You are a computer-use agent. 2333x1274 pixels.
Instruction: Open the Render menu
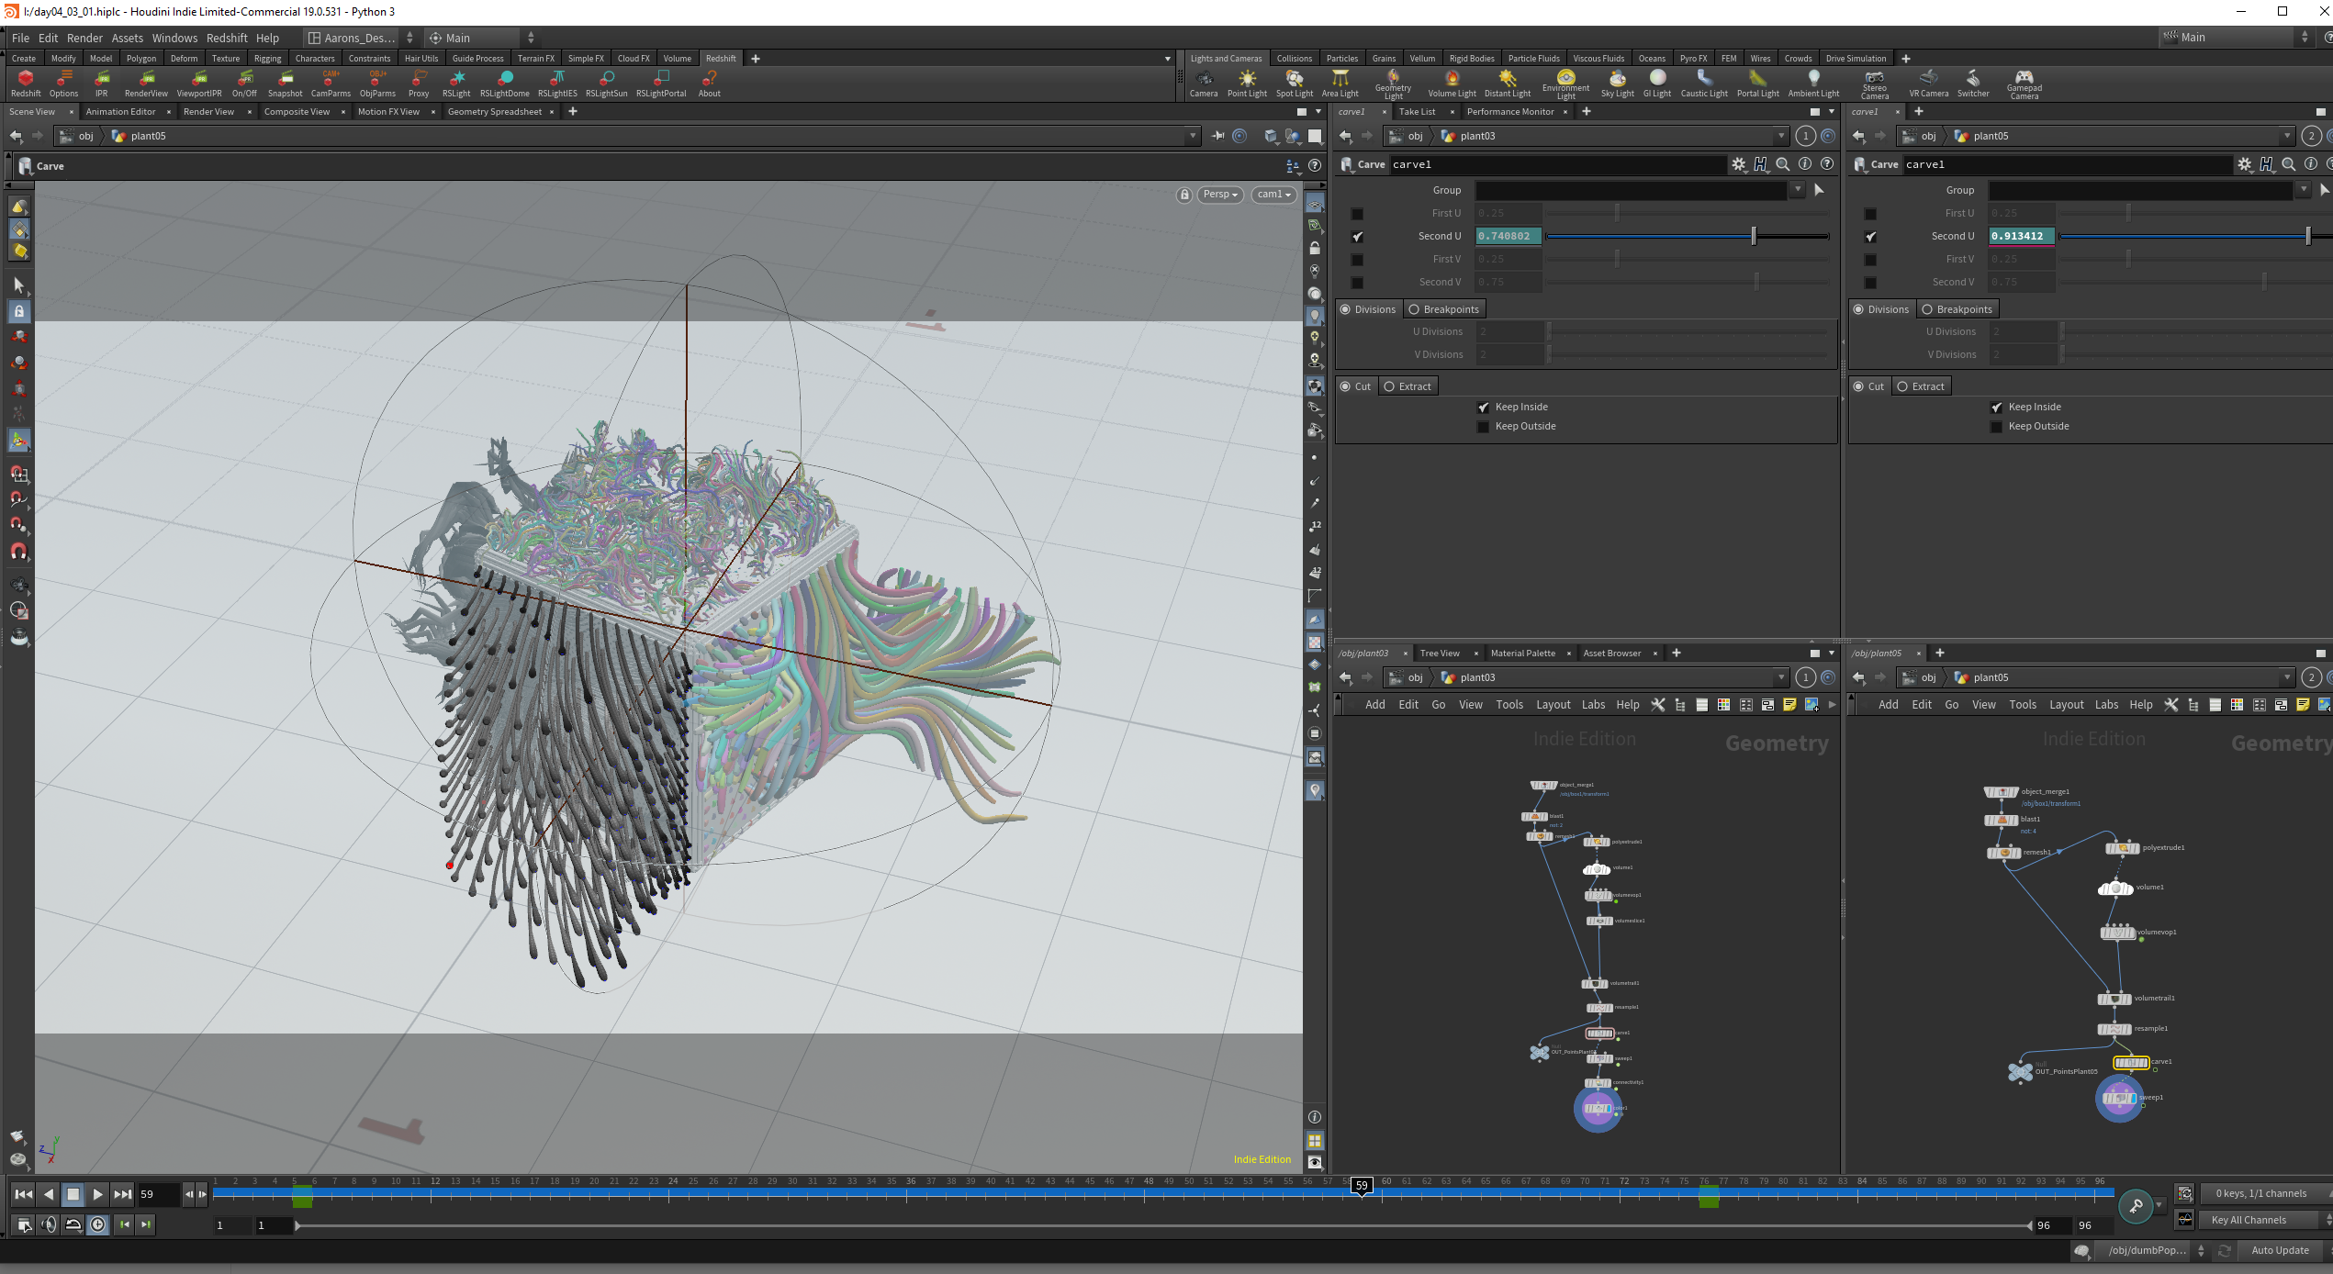(x=84, y=38)
